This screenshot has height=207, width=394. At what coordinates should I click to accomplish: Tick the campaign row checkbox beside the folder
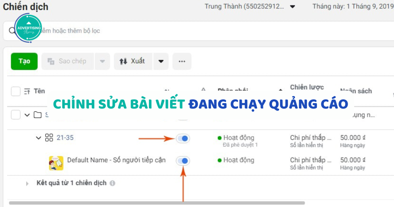pos(16,115)
